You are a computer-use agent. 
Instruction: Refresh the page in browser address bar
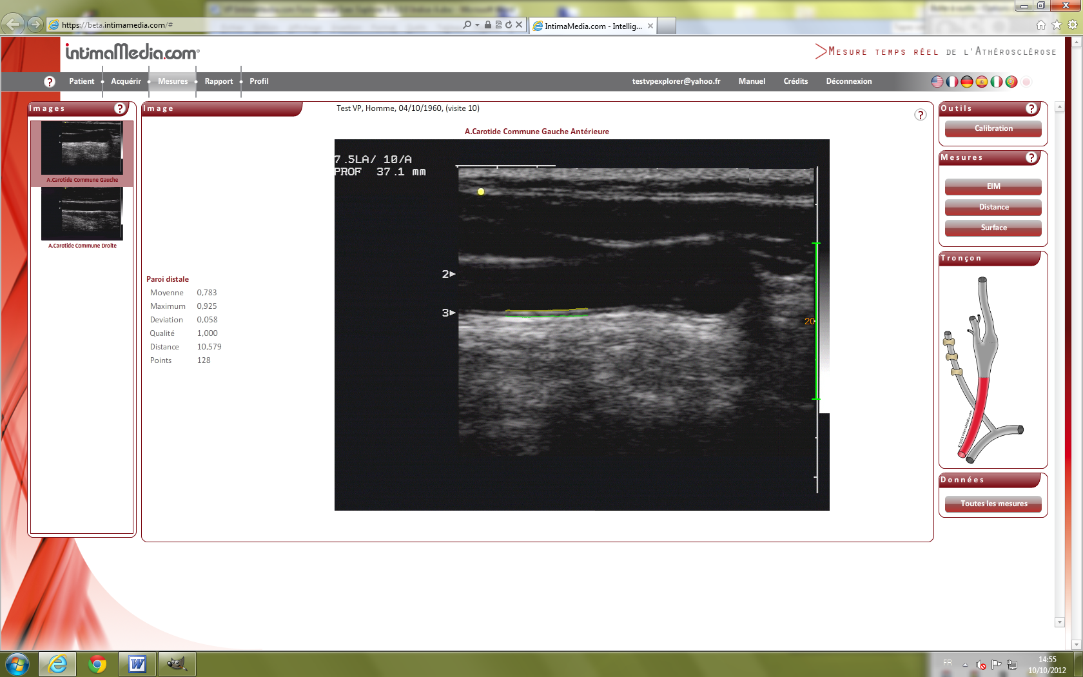[x=509, y=25]
